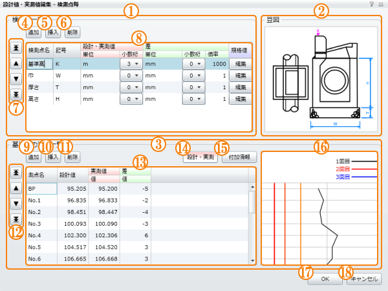Click 編集 button for the 基準高 row
Viewport: 388px width, 291px height.
(x=239, y=64)
